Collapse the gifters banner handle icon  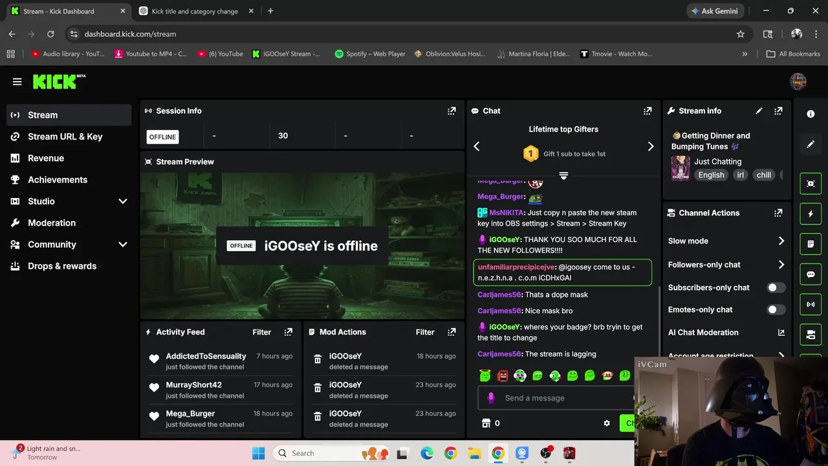pos(563,175)
